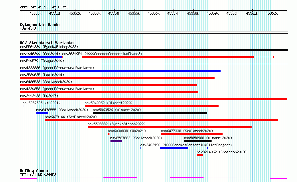Select the nsv5508332 red variant bar
Viewport: 297px width, 182px height.
point(170,127)
